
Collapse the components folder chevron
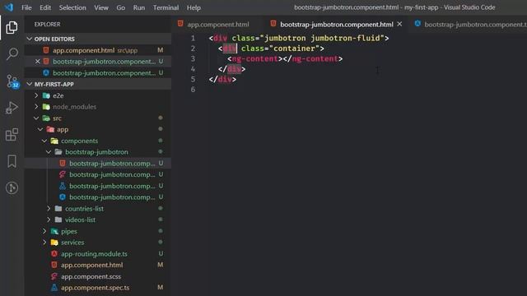point(44,141)
